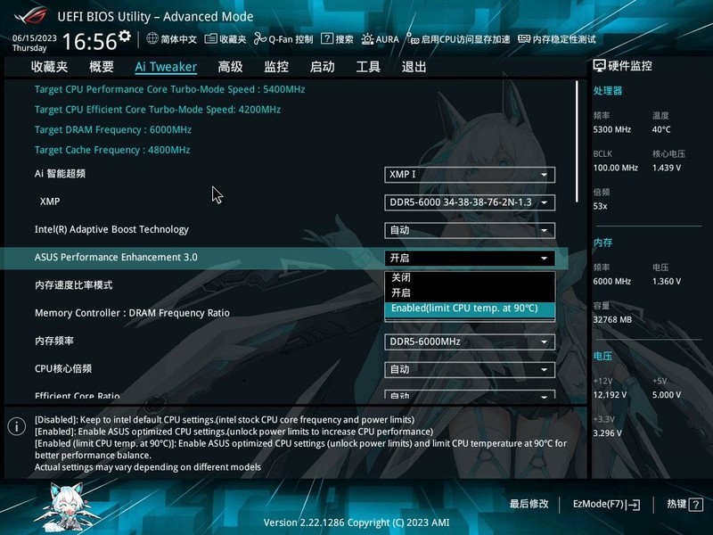The width and height of the screenshot is (713, 535).
Task: Click Target Cache Frequency : 4800MHz text
Action: [112, 150]
